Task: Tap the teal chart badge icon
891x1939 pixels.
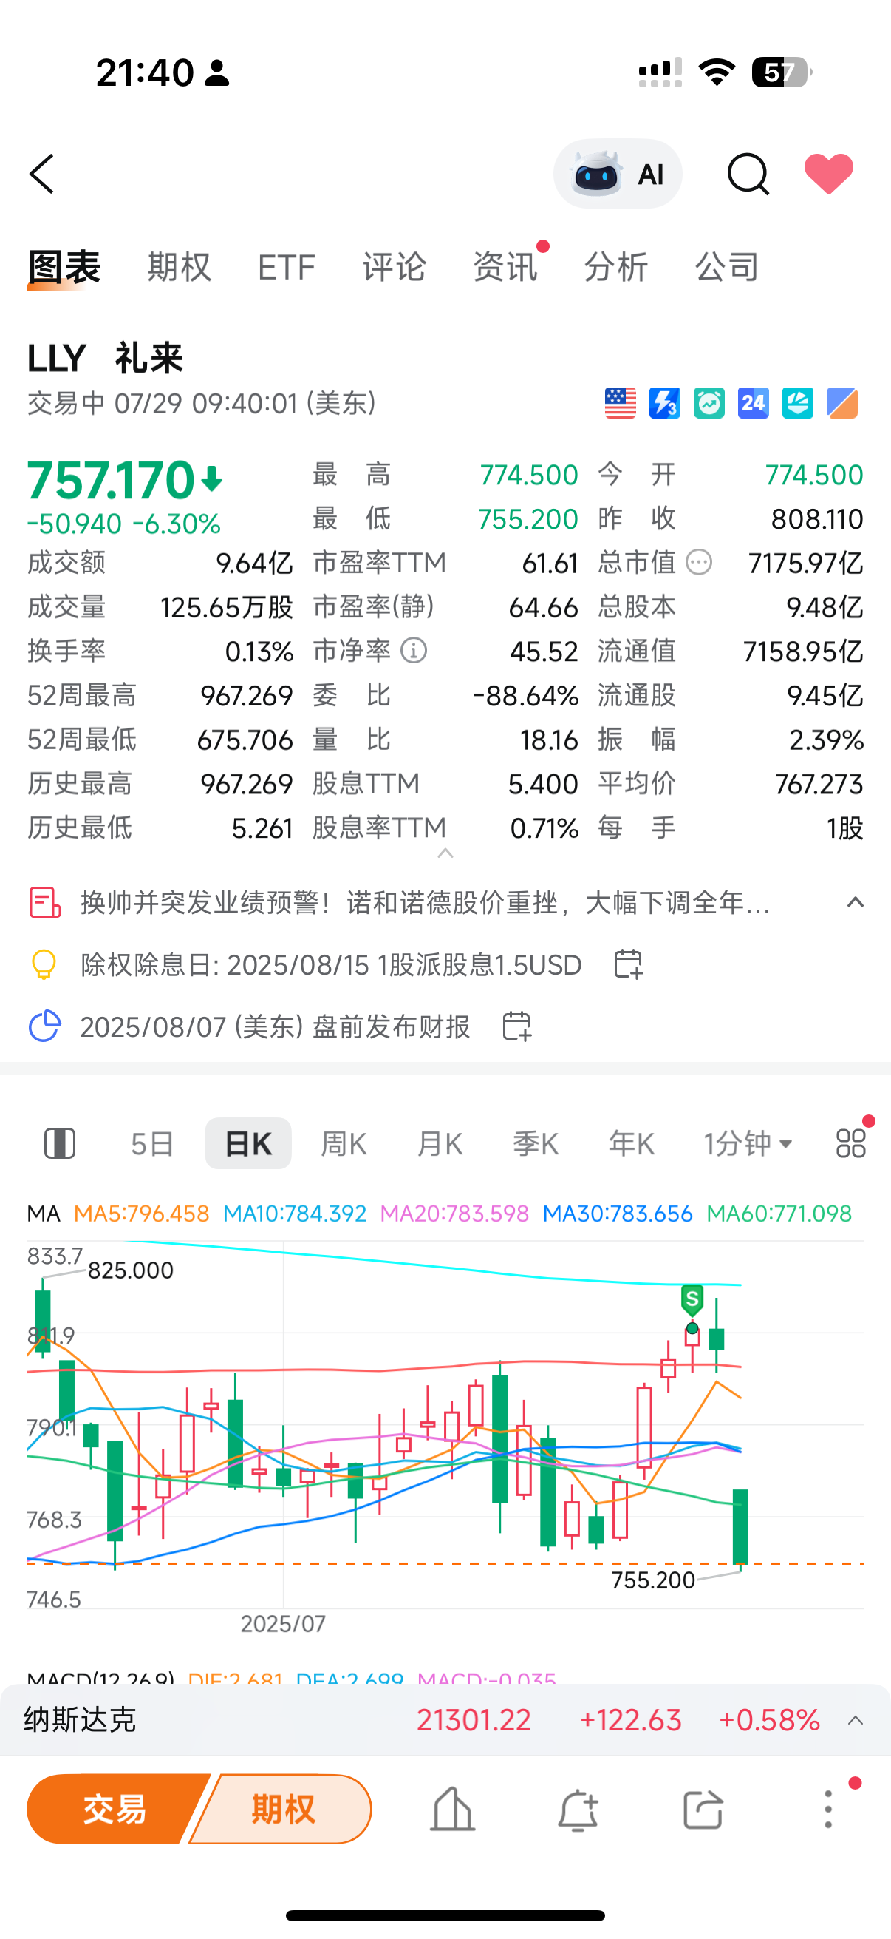Action: [x=798, y=404]
